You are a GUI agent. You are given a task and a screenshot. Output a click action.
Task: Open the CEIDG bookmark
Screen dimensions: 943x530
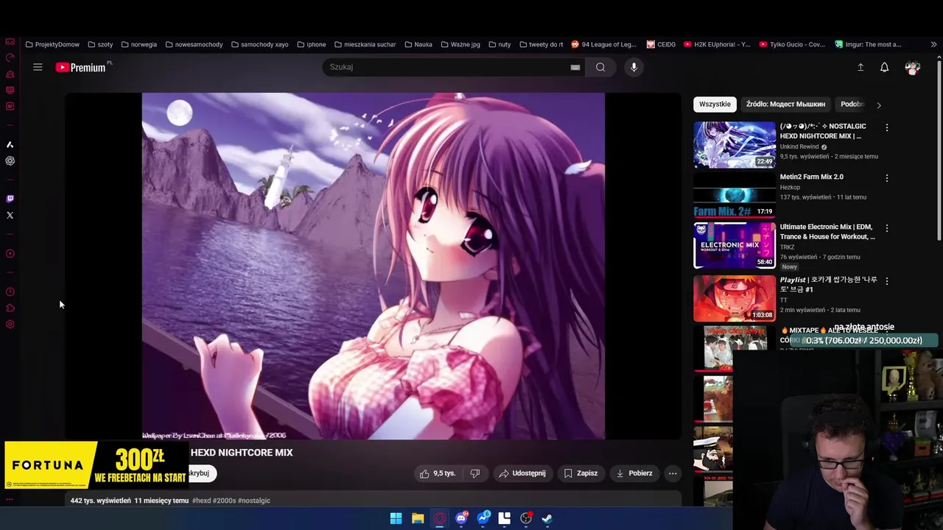[661, 44]
